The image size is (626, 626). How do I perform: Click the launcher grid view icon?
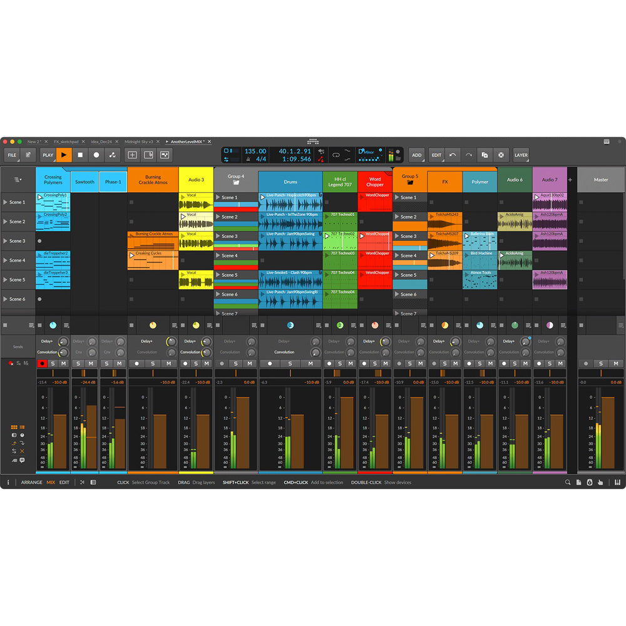[165, 155]
